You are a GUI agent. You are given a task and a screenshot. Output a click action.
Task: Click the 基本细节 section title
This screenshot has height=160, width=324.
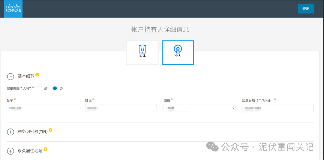[x=26, y=76]
